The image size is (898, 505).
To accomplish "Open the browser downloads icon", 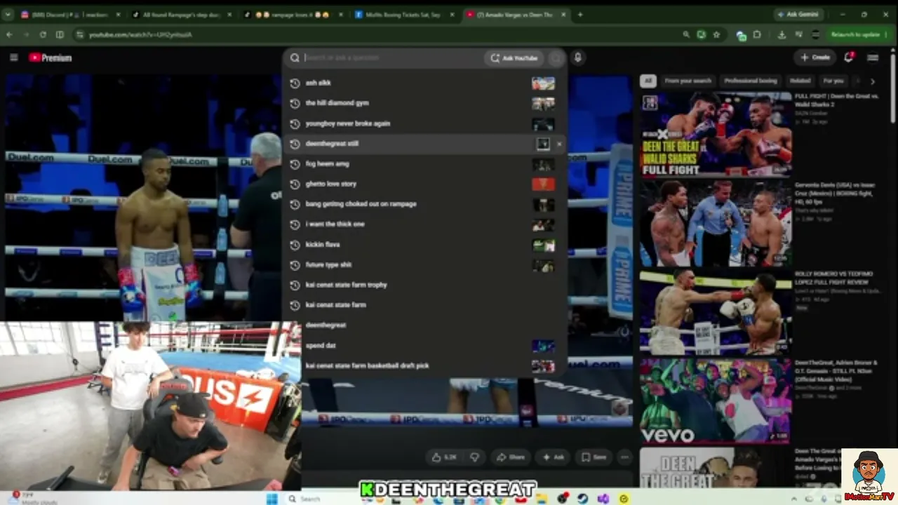I will coord(782,34).
